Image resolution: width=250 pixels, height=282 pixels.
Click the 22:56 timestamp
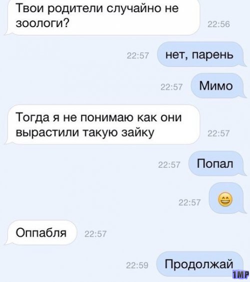coord(218,25)
